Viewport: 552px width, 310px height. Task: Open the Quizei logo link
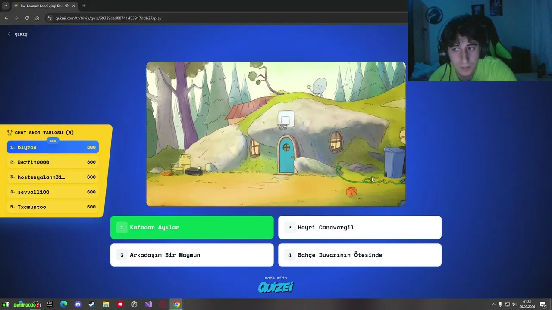pyautogui.click(x=276, y=287)
